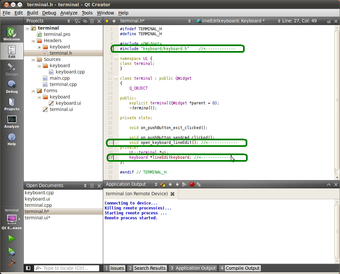Open main.cpp from the Sources folder
This screenshot has width=340, height=274.
click(59, 78)
